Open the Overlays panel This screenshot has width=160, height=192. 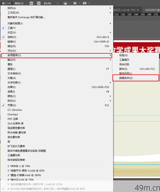[57, 114]
